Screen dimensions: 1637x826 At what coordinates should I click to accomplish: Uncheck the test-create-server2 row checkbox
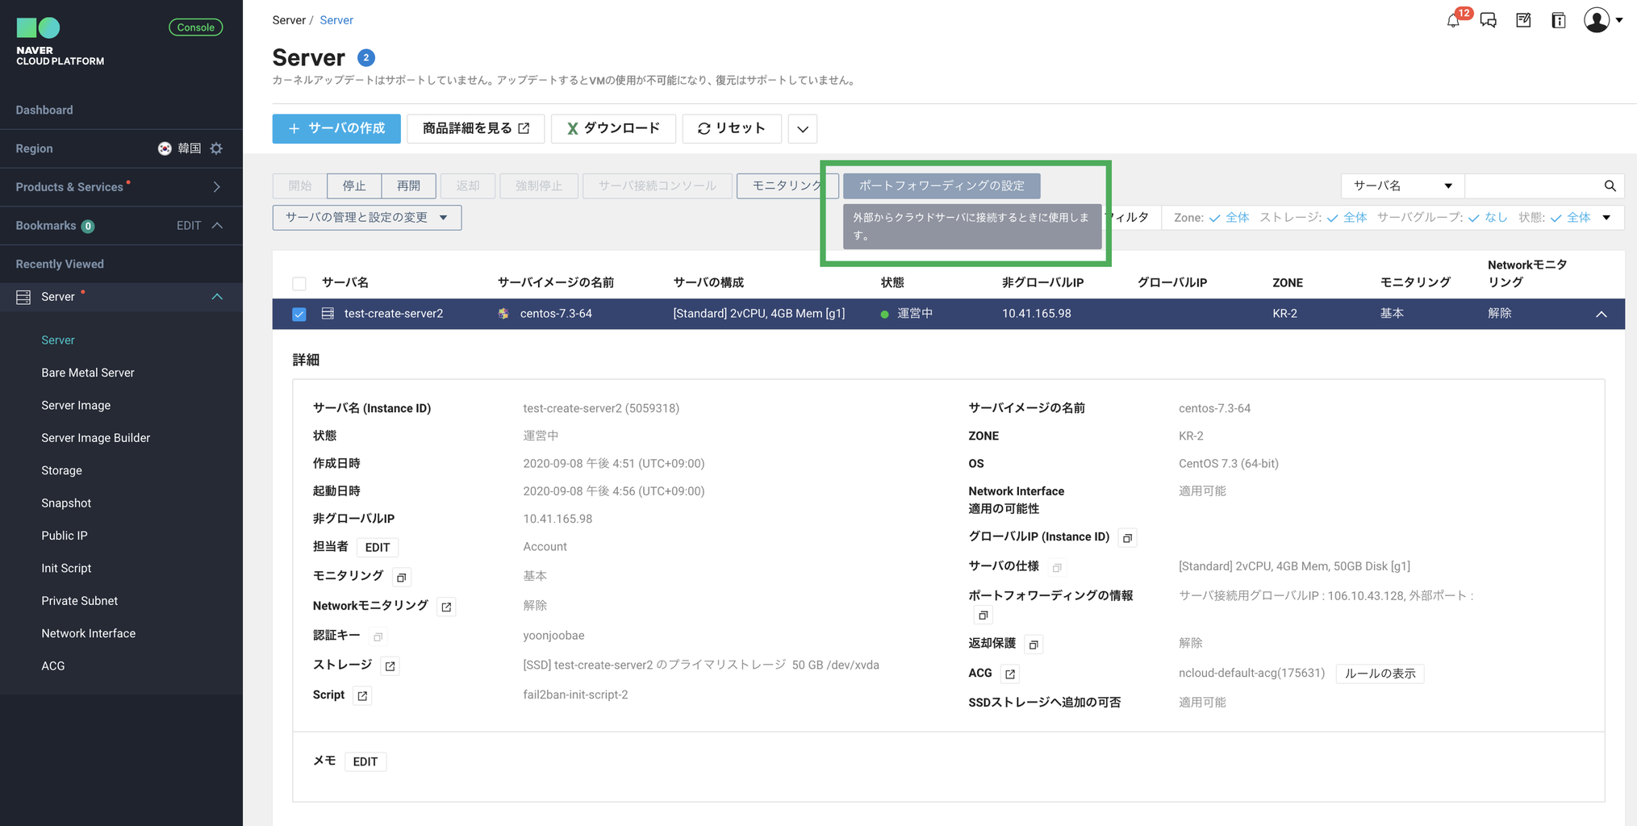[x=299, y=314]
